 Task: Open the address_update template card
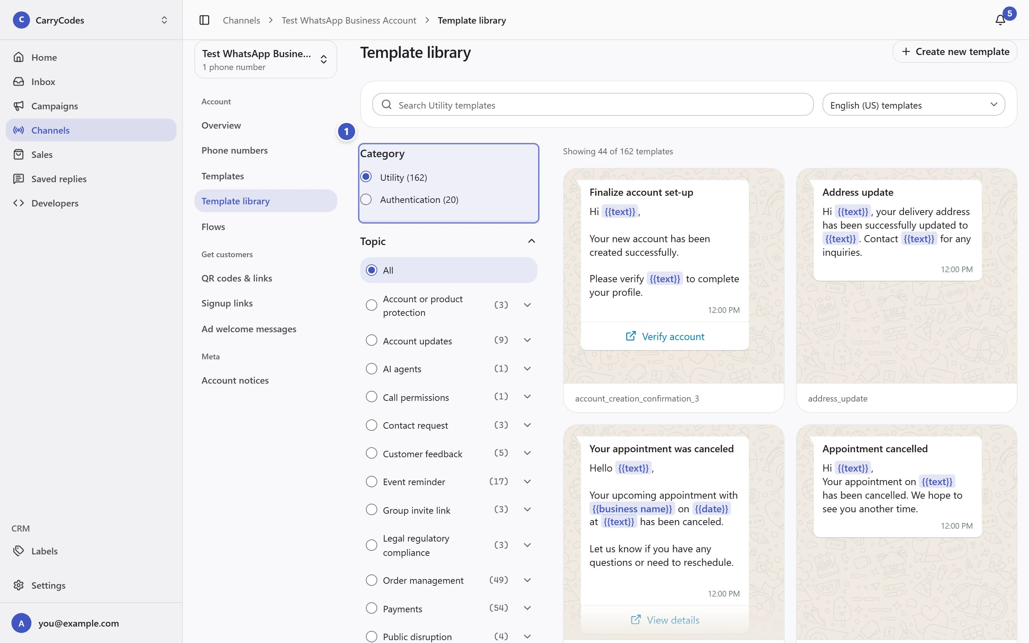906,290
